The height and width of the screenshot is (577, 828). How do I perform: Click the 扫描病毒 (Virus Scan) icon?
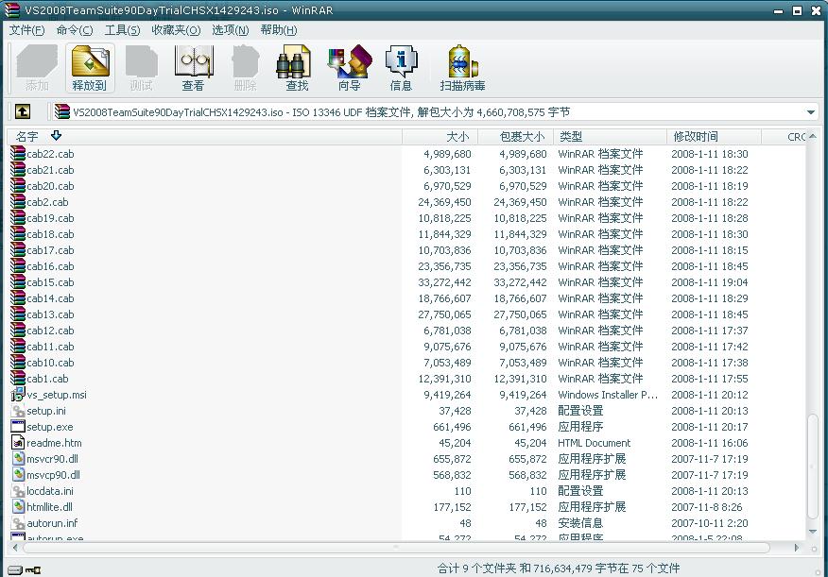[x=462, y=67]
